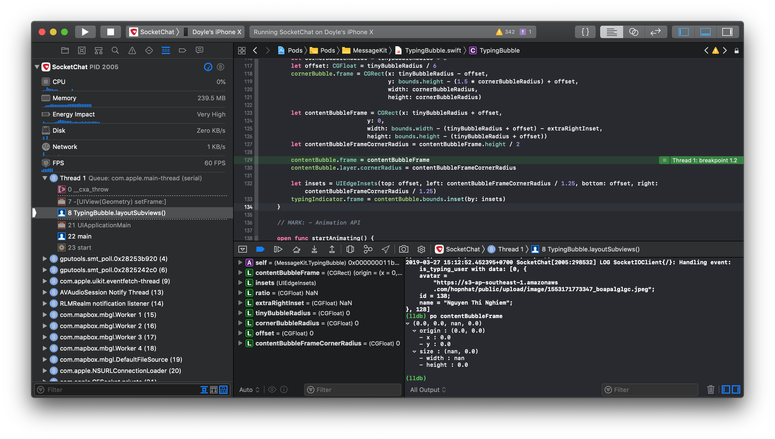775x439 pixels.
Task: Click the Stop button in toolbar
Action: tap(110, 32)
